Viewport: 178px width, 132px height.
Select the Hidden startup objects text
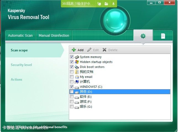click(x=96, y=62)
